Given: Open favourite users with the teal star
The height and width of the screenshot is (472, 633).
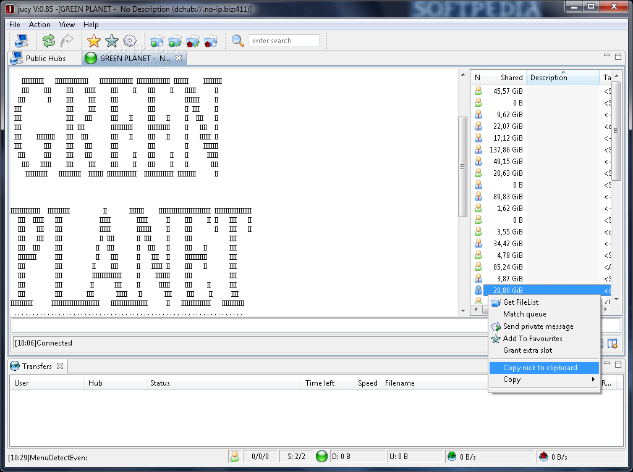Looking at the screenshot, I should 112,41.
